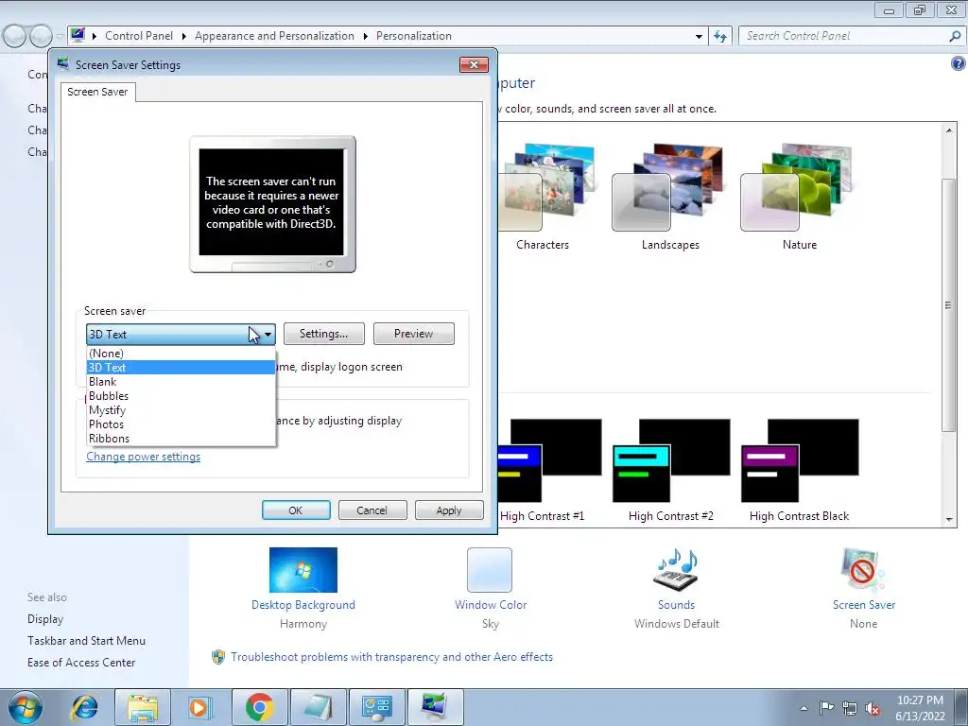Click the Windows Start orb

click(26, 707)
